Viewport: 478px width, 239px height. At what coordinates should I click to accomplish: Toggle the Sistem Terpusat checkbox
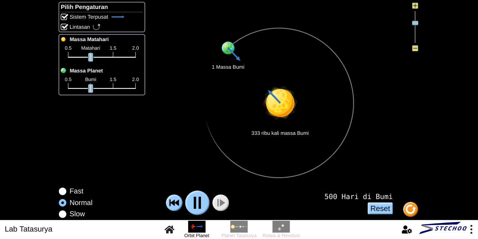tap(64, 17)
